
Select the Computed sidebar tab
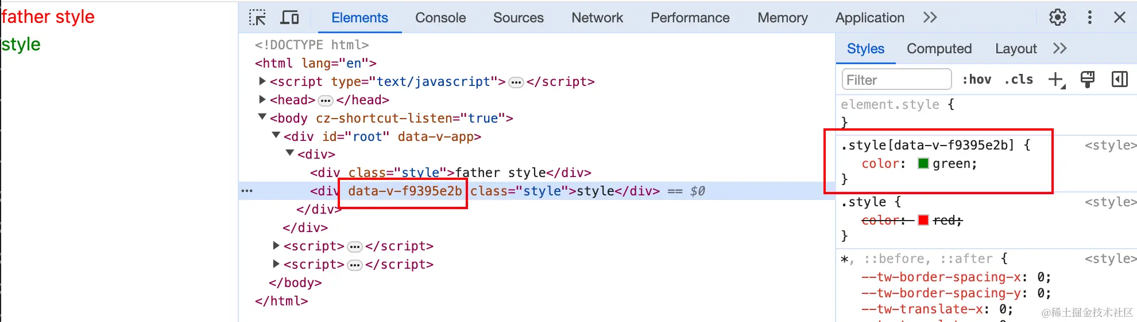tap(939, 49)
